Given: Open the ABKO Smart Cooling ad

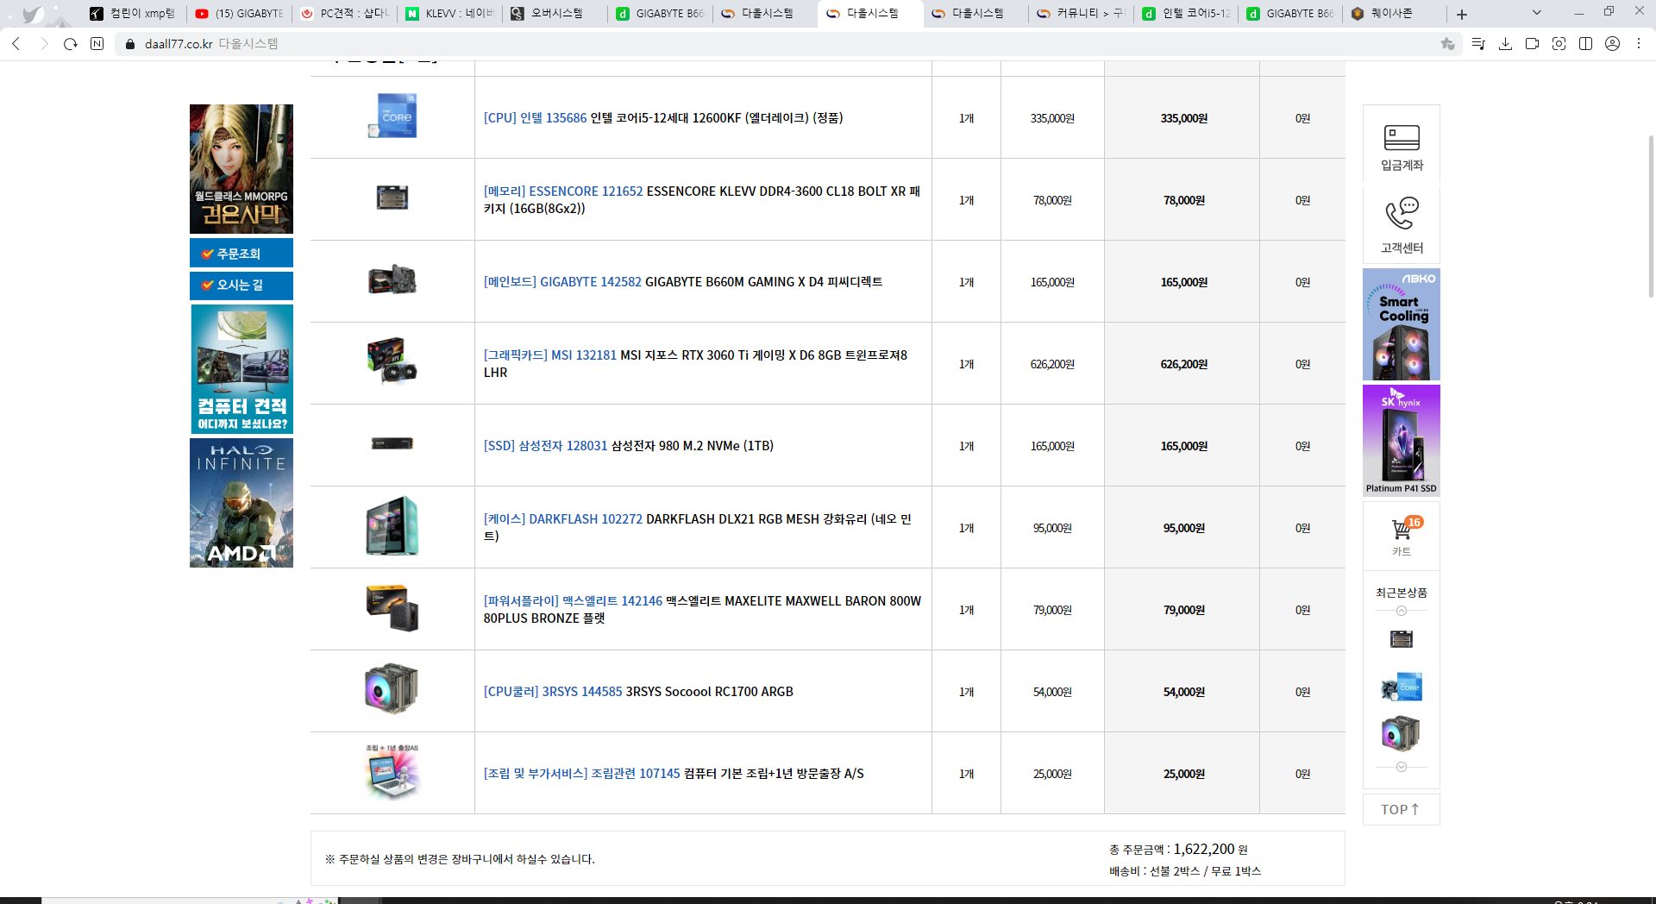Looking at the screenshot, I should point(1402,324).
